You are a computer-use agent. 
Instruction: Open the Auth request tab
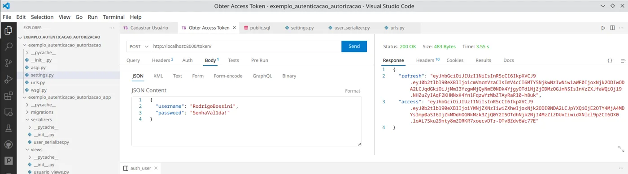188,60
